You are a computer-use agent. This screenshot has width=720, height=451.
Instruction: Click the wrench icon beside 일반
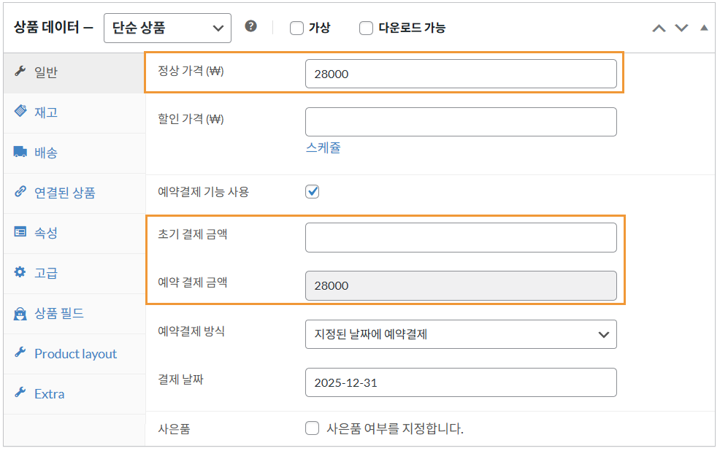click(20, 72)
